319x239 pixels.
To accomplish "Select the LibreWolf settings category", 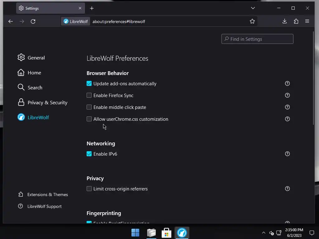I will [33, 117].
